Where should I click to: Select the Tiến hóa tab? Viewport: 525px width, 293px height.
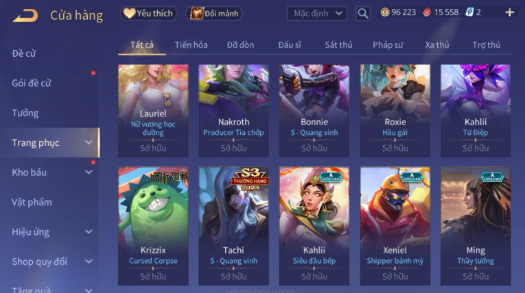tap(191, 44)
